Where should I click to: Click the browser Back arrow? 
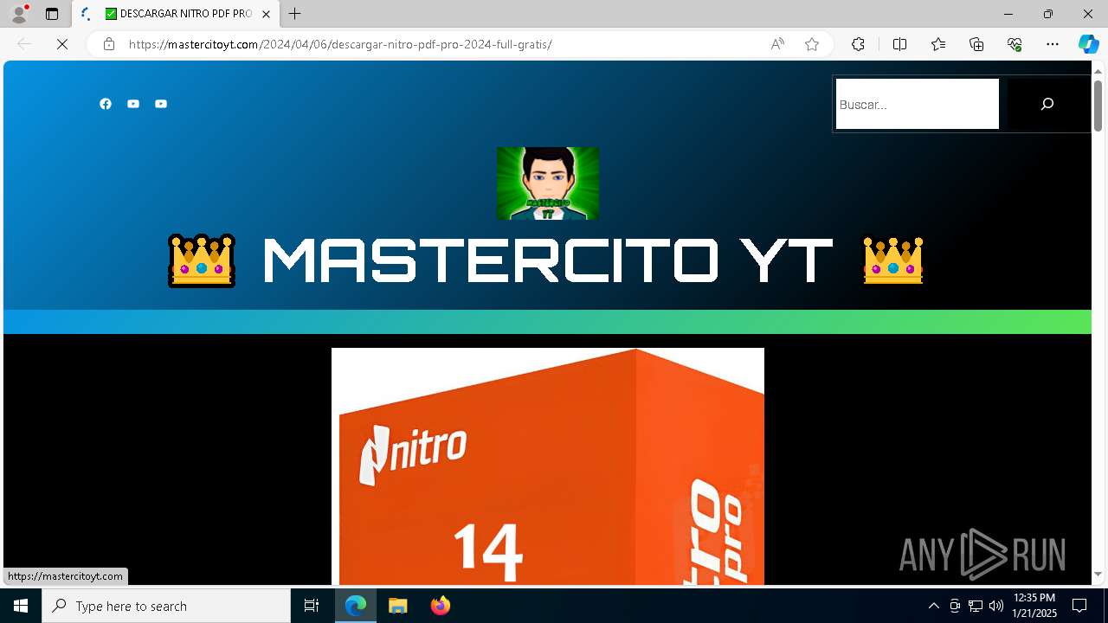pos(24,44)
